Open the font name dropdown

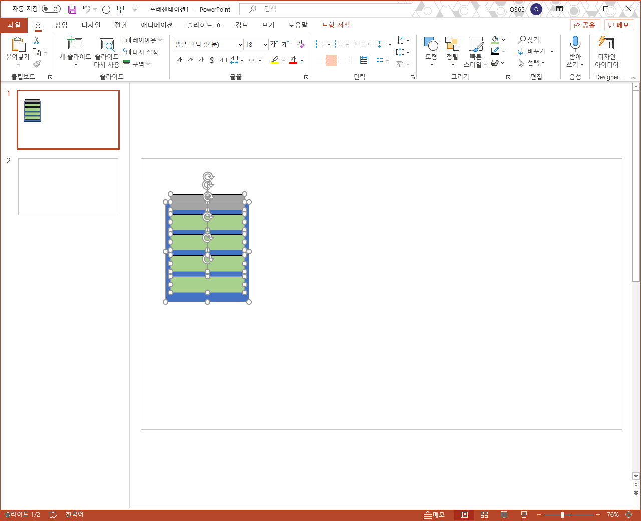click(240, 45)
